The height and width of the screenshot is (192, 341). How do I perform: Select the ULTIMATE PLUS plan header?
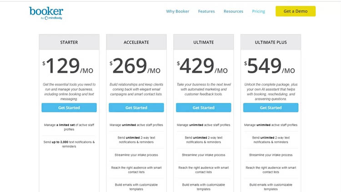coord(271,42)
